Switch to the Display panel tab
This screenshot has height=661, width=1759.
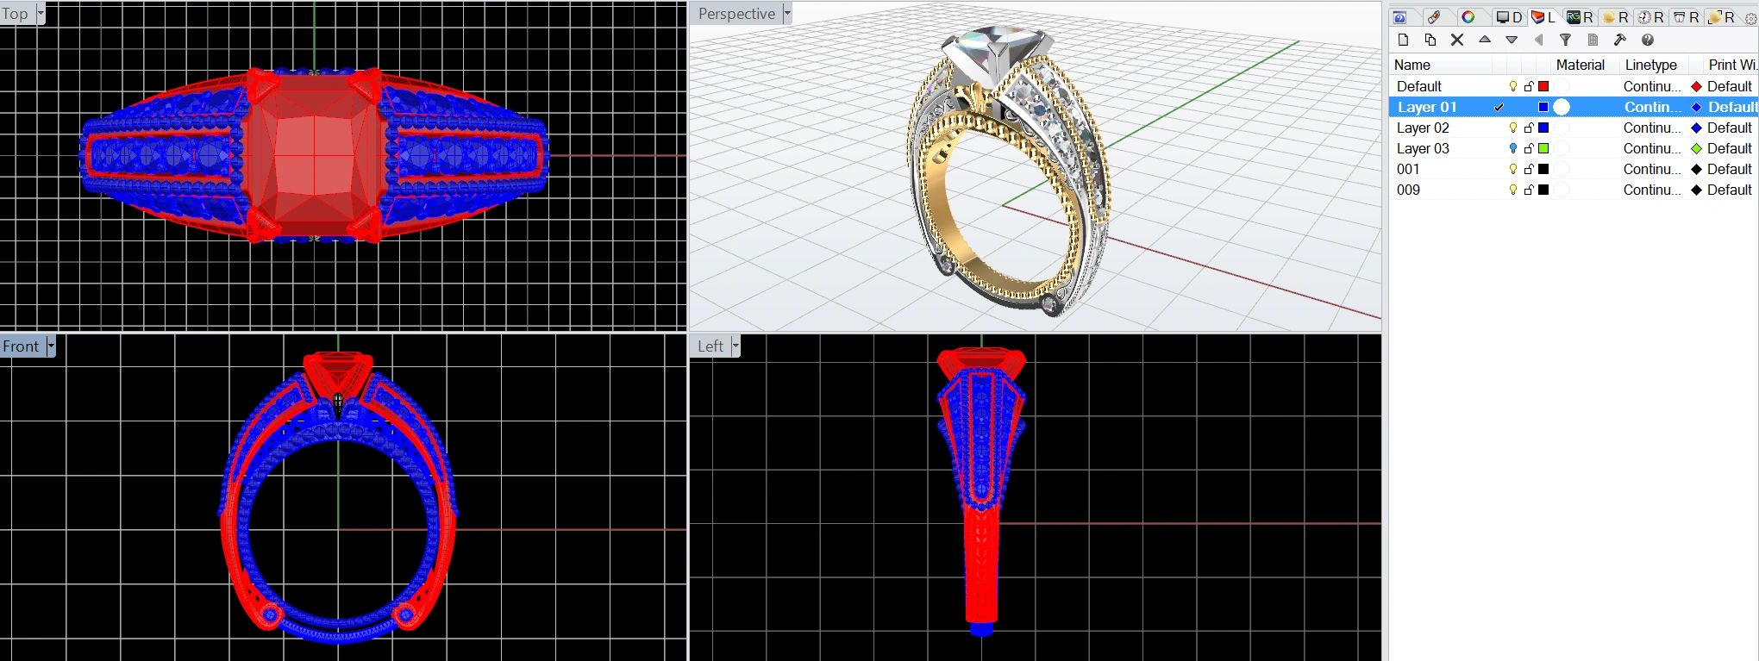(x=1509, y=17)
